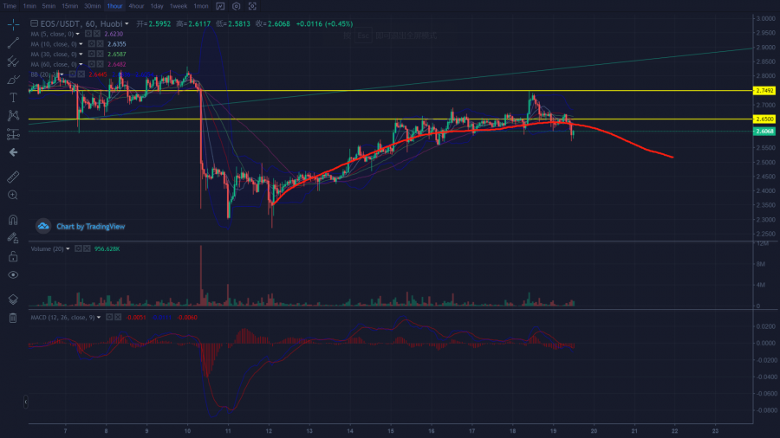Switch to the 5min interval
The height and width of the screenshot is (438, 780).
click(x=49, y=6)
